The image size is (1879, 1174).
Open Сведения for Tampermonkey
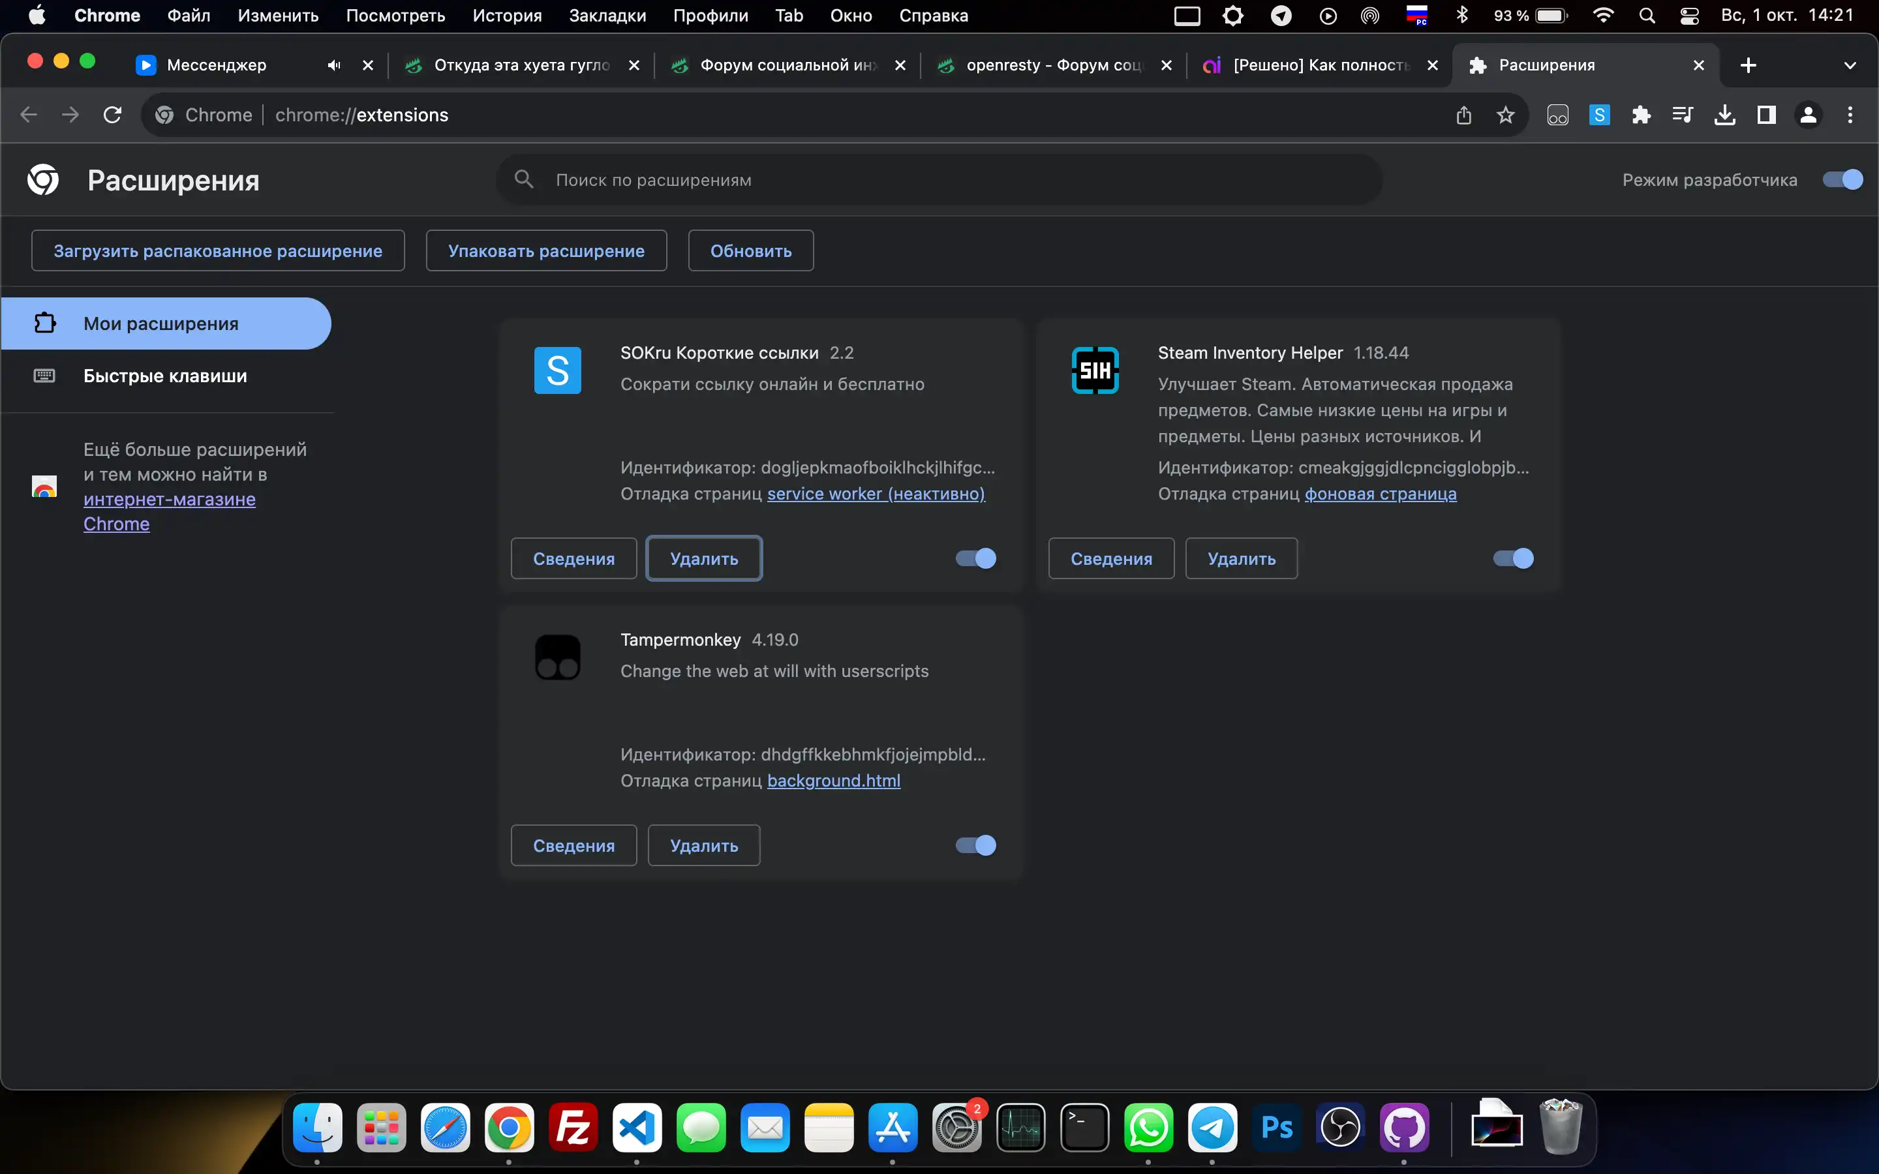click(573, 845)
